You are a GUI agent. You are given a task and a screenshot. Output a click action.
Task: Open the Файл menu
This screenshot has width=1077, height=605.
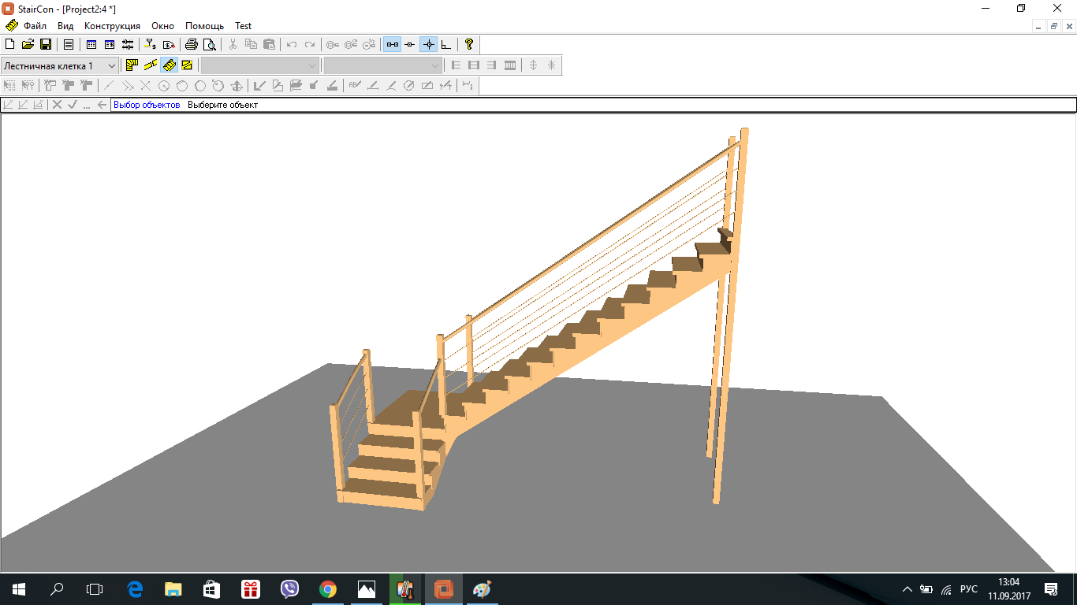click(x=35, y=26)
